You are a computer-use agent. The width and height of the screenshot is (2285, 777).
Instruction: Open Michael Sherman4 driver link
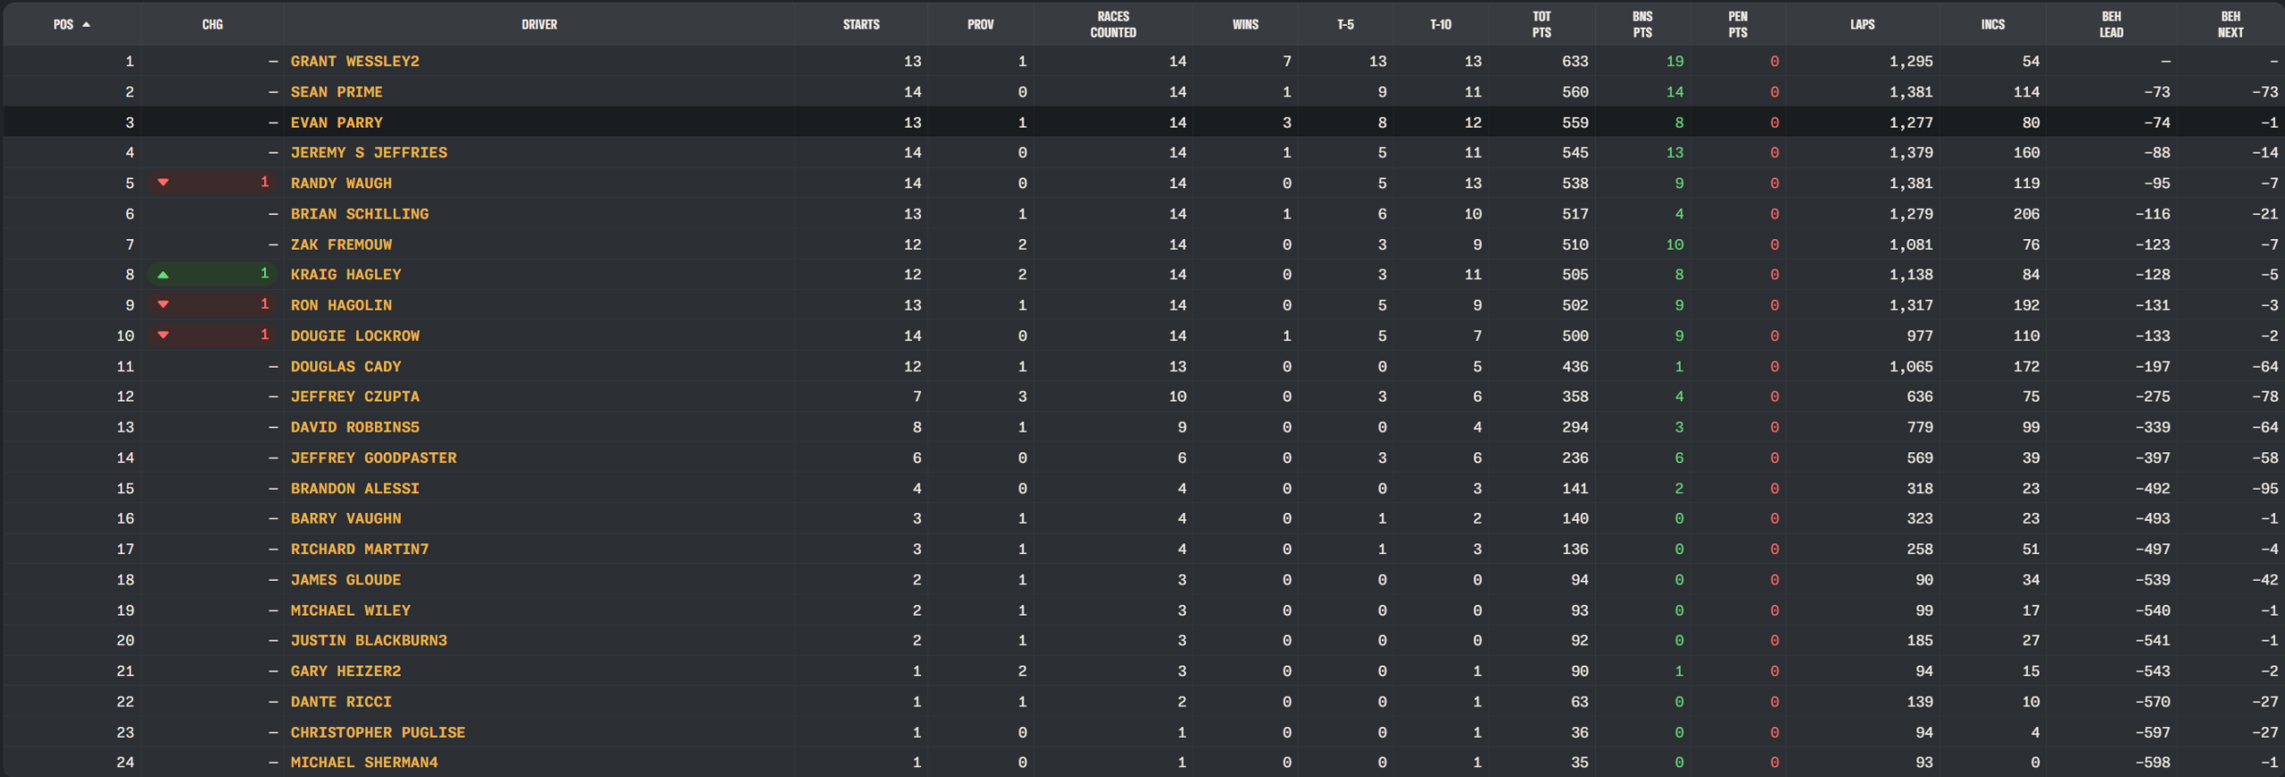[364, 763]
